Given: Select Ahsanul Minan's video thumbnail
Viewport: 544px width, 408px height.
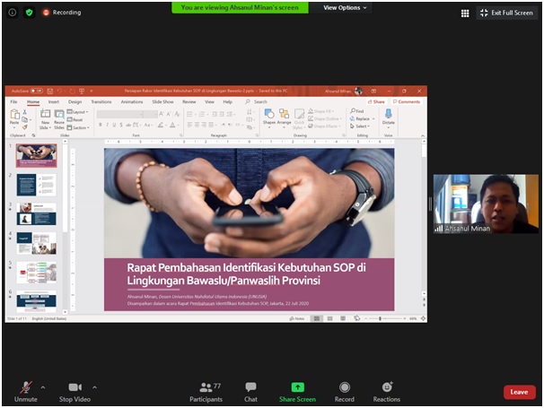Looking at the screenshot, I should [x=486, y=204].
